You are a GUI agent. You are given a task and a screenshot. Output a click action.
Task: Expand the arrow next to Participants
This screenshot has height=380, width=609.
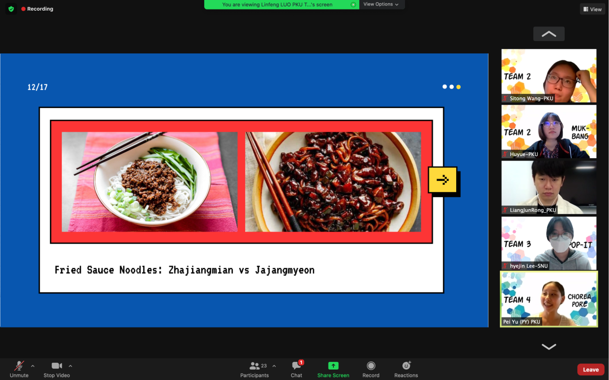click(x=274, y=366)
